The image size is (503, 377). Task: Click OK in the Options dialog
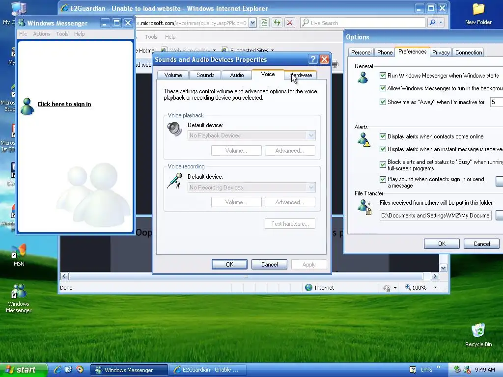(x=442, y=244)
